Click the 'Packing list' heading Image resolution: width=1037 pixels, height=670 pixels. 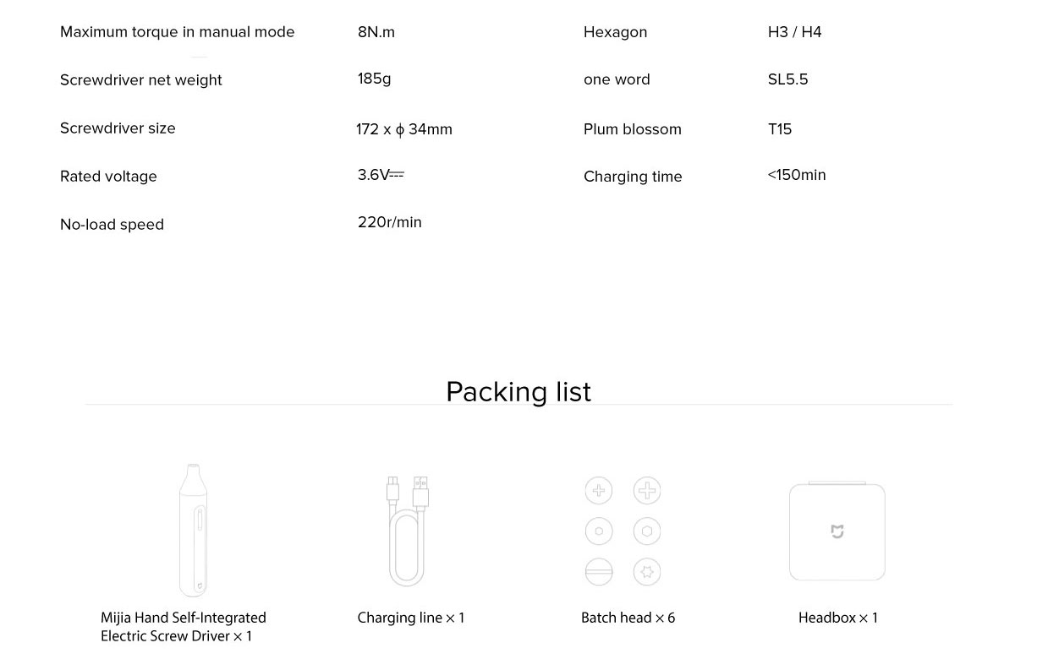coord(518,392)
